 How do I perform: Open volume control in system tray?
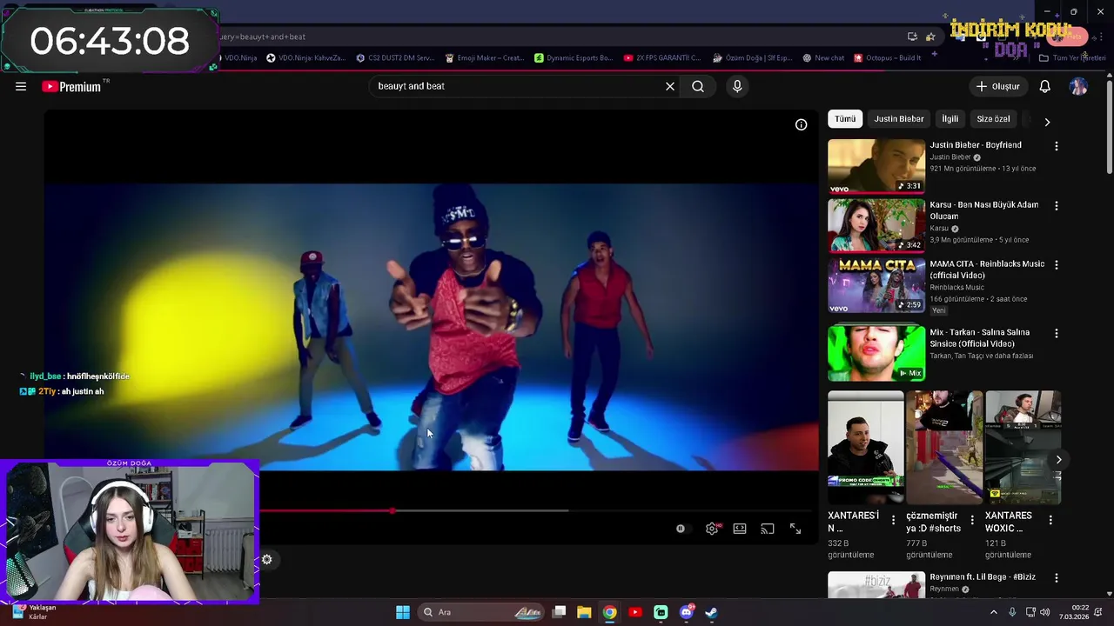pyautogui.click(x=1045, y=612)
